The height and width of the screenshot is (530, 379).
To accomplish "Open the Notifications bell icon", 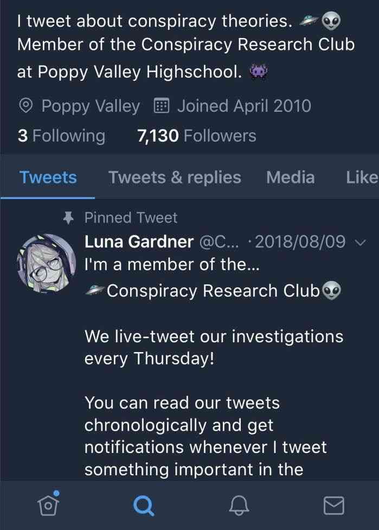I will pyautogui.click(x=239, y=506).
